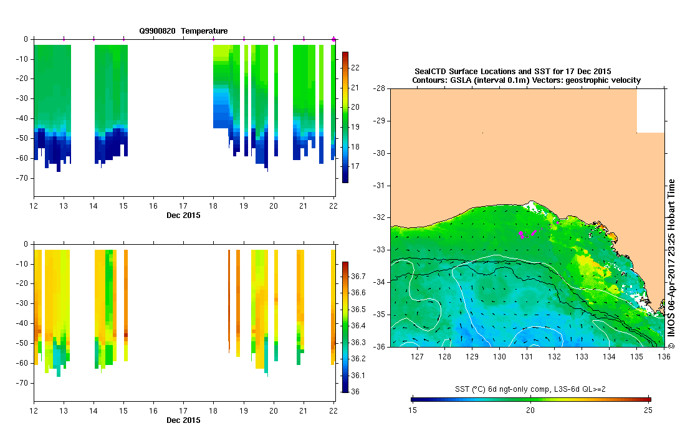
Task: Click the "17" tick on the temperature color scale
Action: [355, 166]
